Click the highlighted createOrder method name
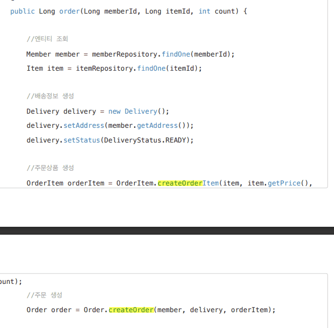The image size is (334, 328). tap(131, 310)
